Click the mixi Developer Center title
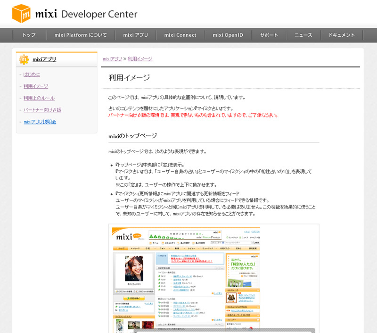This screenshot has height=333, width=377. click(86, 14)
